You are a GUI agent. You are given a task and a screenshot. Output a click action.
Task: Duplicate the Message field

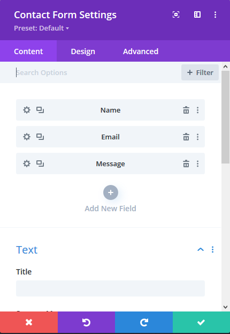coord(40,164)
